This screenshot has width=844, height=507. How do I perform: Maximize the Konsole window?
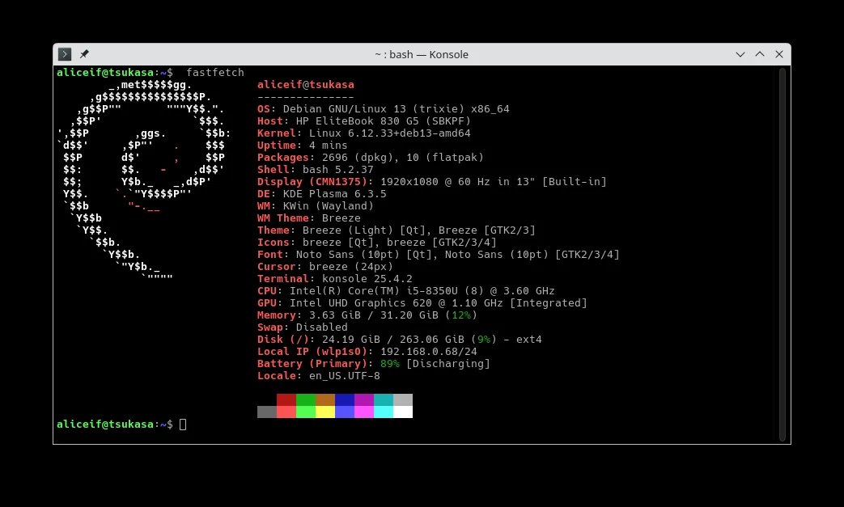pos(760,54)
